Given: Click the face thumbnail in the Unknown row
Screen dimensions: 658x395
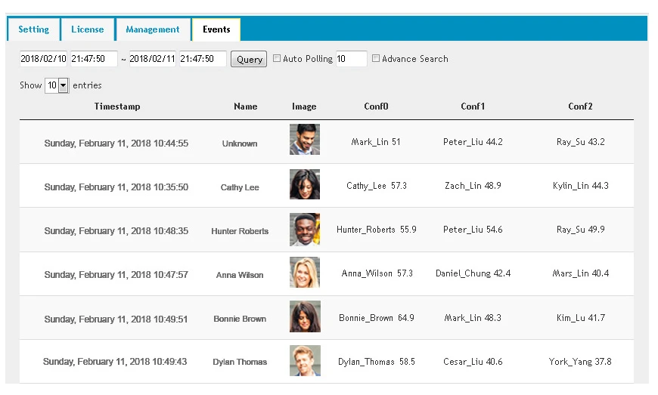Looking at the screenshot, I should tap(304, 140).
